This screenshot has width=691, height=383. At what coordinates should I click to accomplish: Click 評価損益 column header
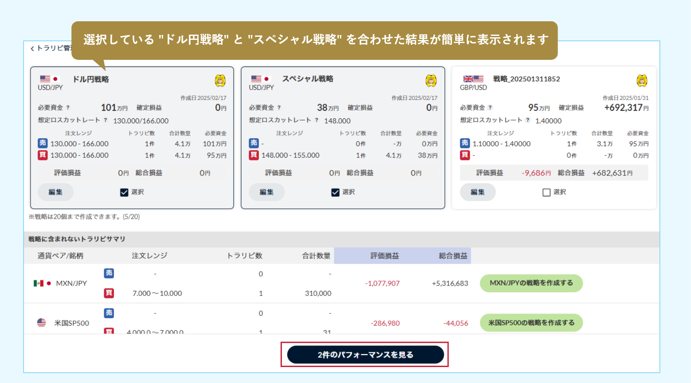click(x=385, y=256)
